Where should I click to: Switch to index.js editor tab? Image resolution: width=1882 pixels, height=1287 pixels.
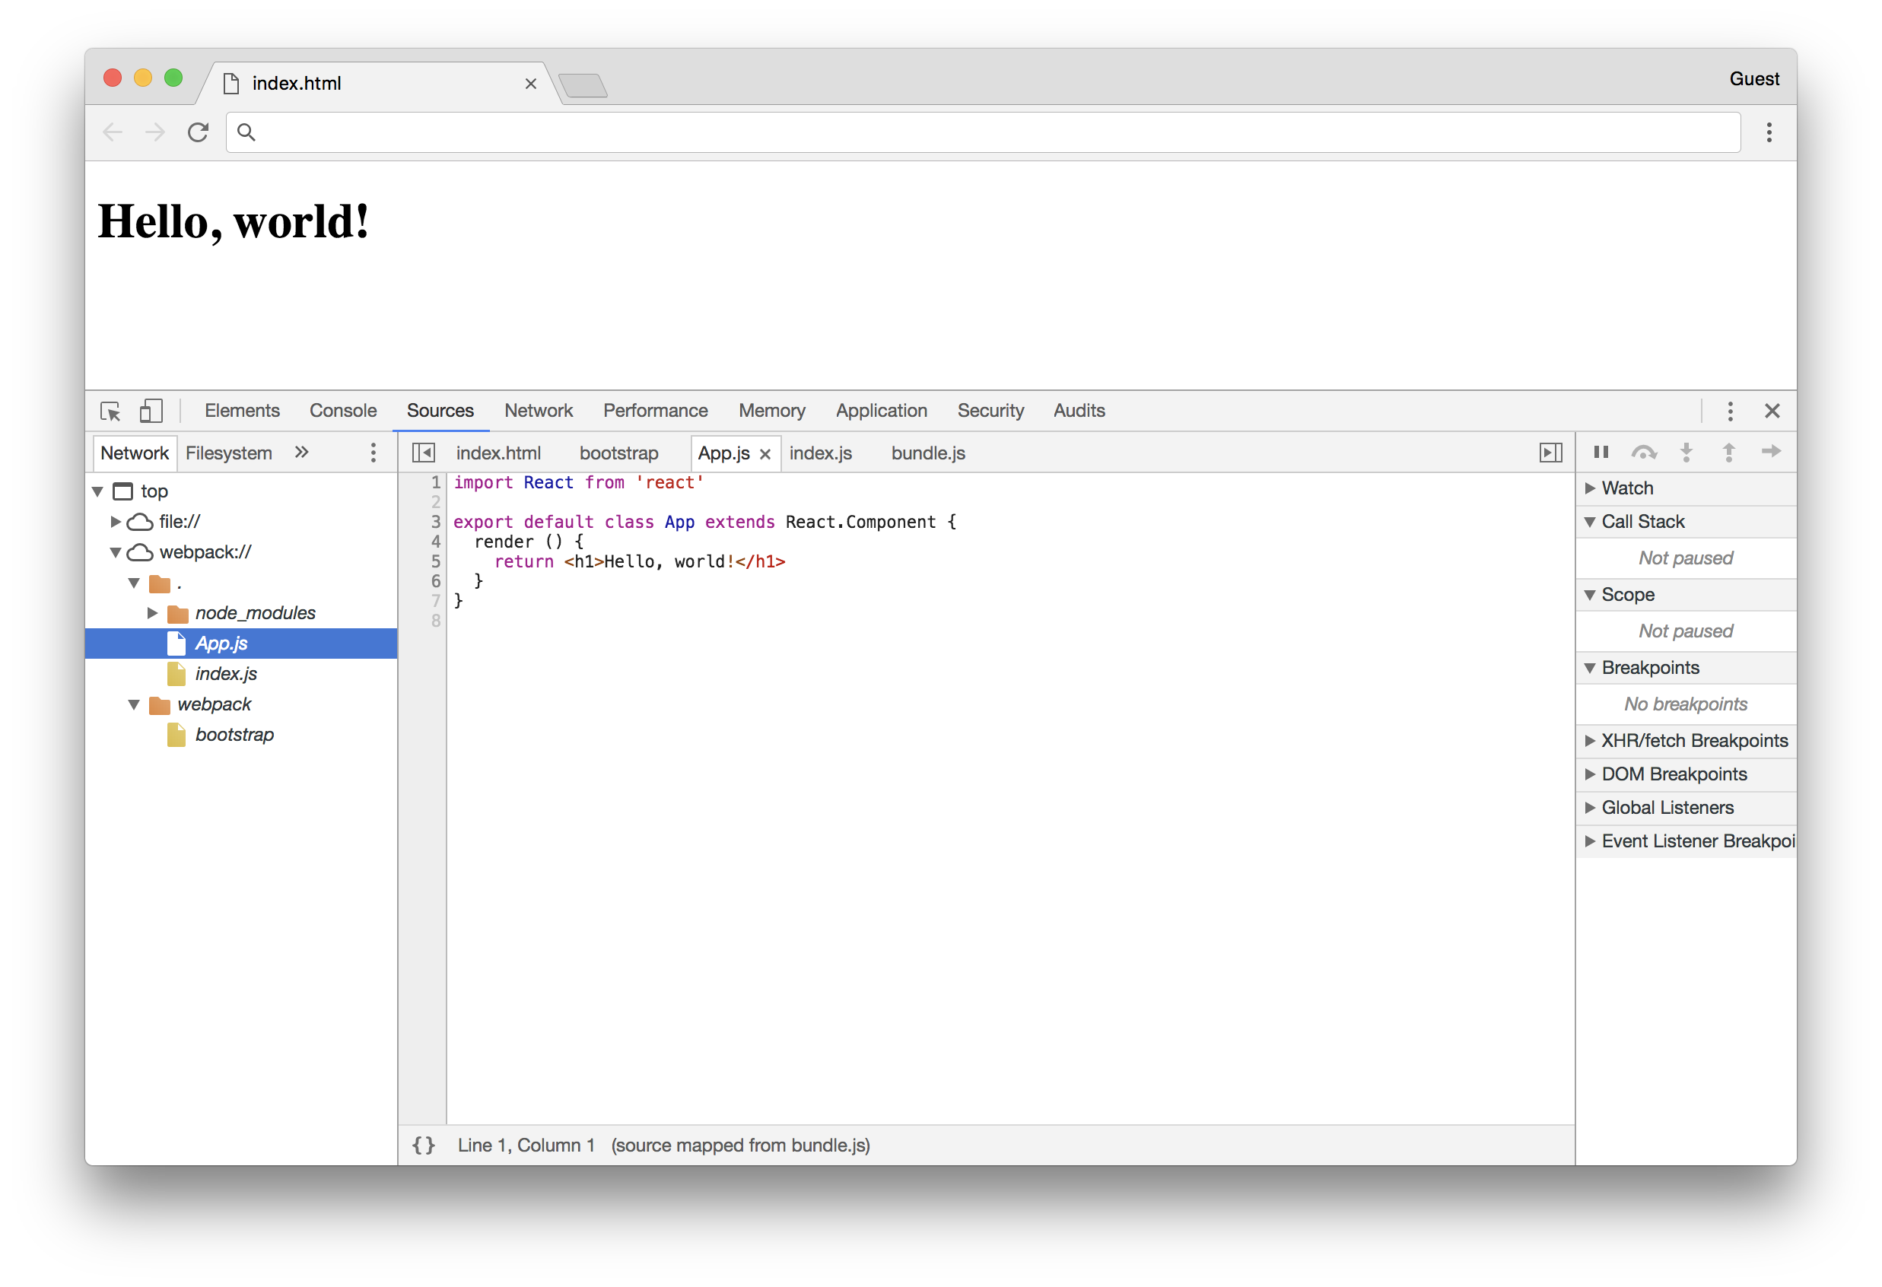point(820,453)
